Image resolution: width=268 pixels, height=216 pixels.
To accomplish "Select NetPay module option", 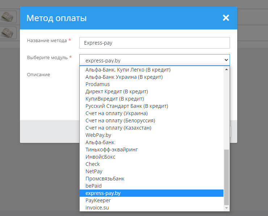I will (x=94, y=171).
